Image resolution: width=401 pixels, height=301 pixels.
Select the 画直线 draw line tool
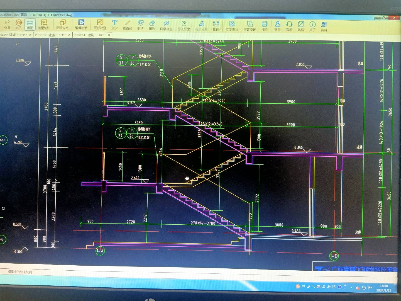click(x=128, y=25)
